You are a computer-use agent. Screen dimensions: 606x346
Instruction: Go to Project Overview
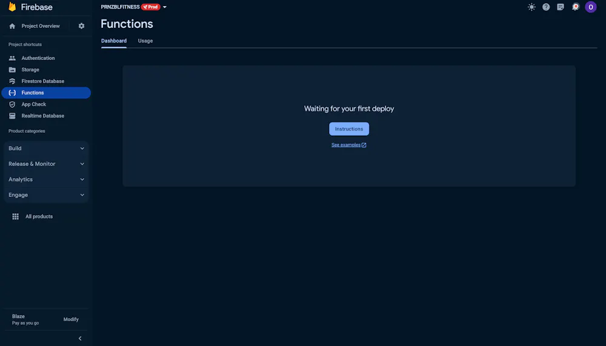point(41,26)
